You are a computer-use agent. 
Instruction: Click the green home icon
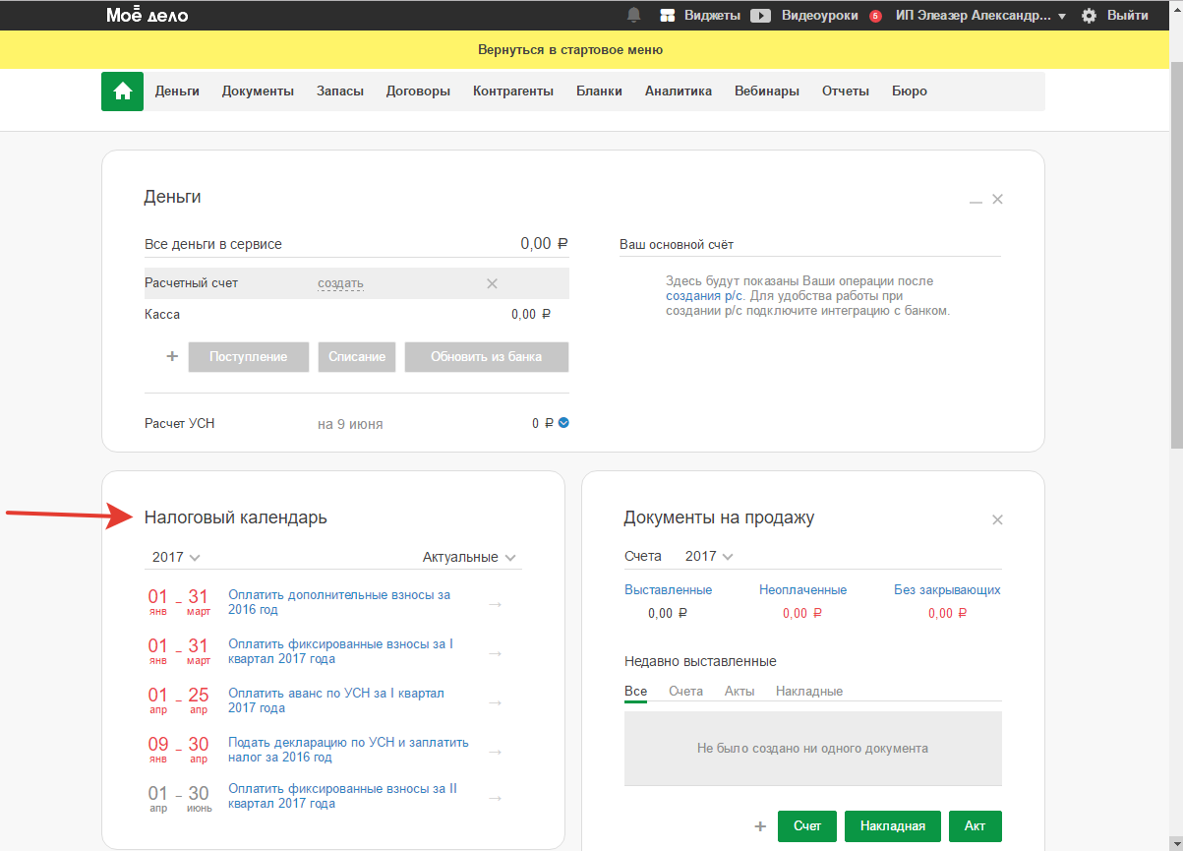(122, 91)
